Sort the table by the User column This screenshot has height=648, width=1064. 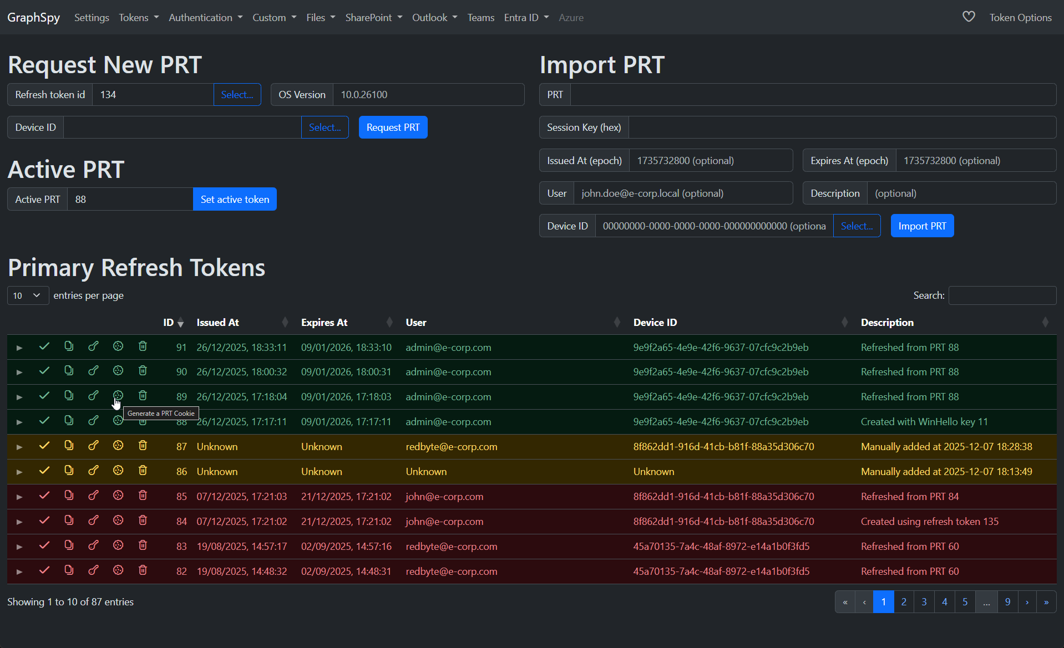[x=513, y=323]
